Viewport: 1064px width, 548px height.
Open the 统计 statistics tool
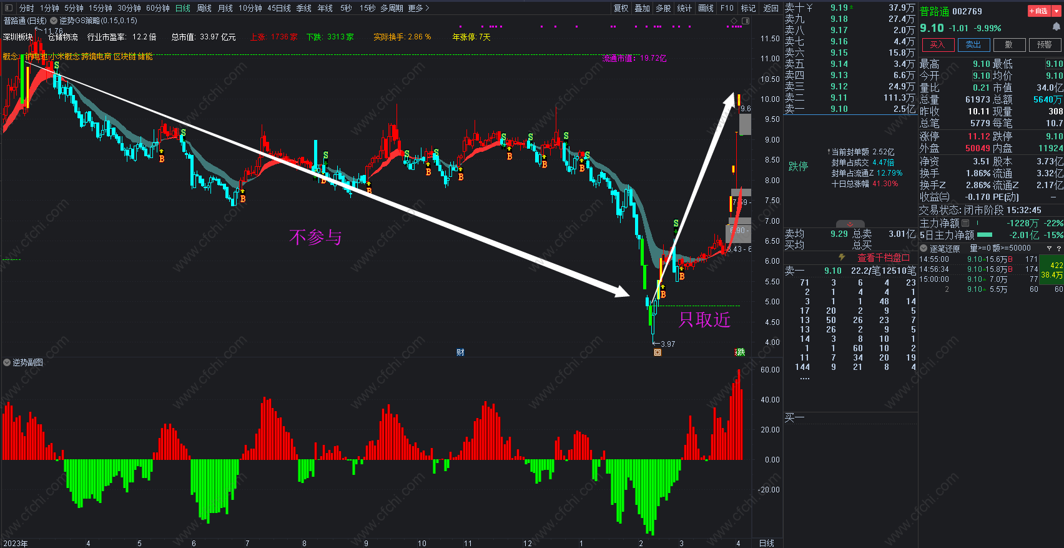(x=685, y=8)
